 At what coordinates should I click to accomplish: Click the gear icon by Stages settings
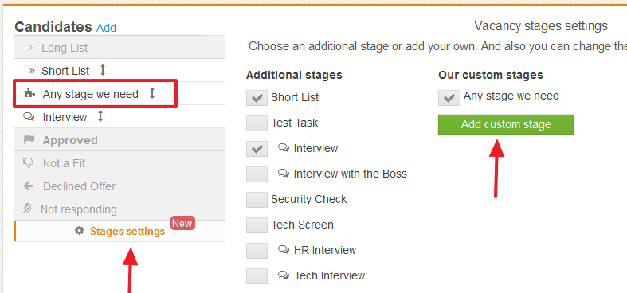pyautogui.click(x=80, y=231)
